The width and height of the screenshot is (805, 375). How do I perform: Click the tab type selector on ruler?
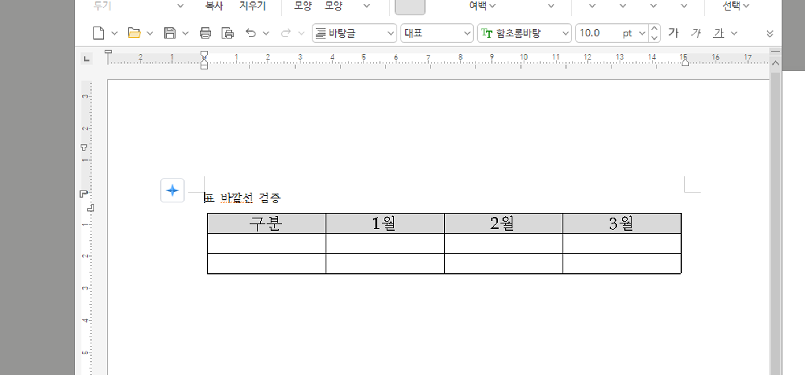pos(86,59)
